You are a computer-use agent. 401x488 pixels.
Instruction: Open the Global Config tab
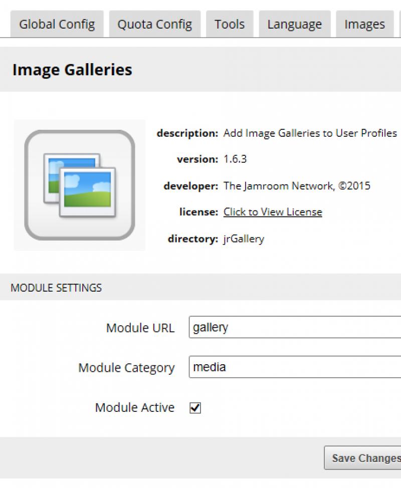57,24
